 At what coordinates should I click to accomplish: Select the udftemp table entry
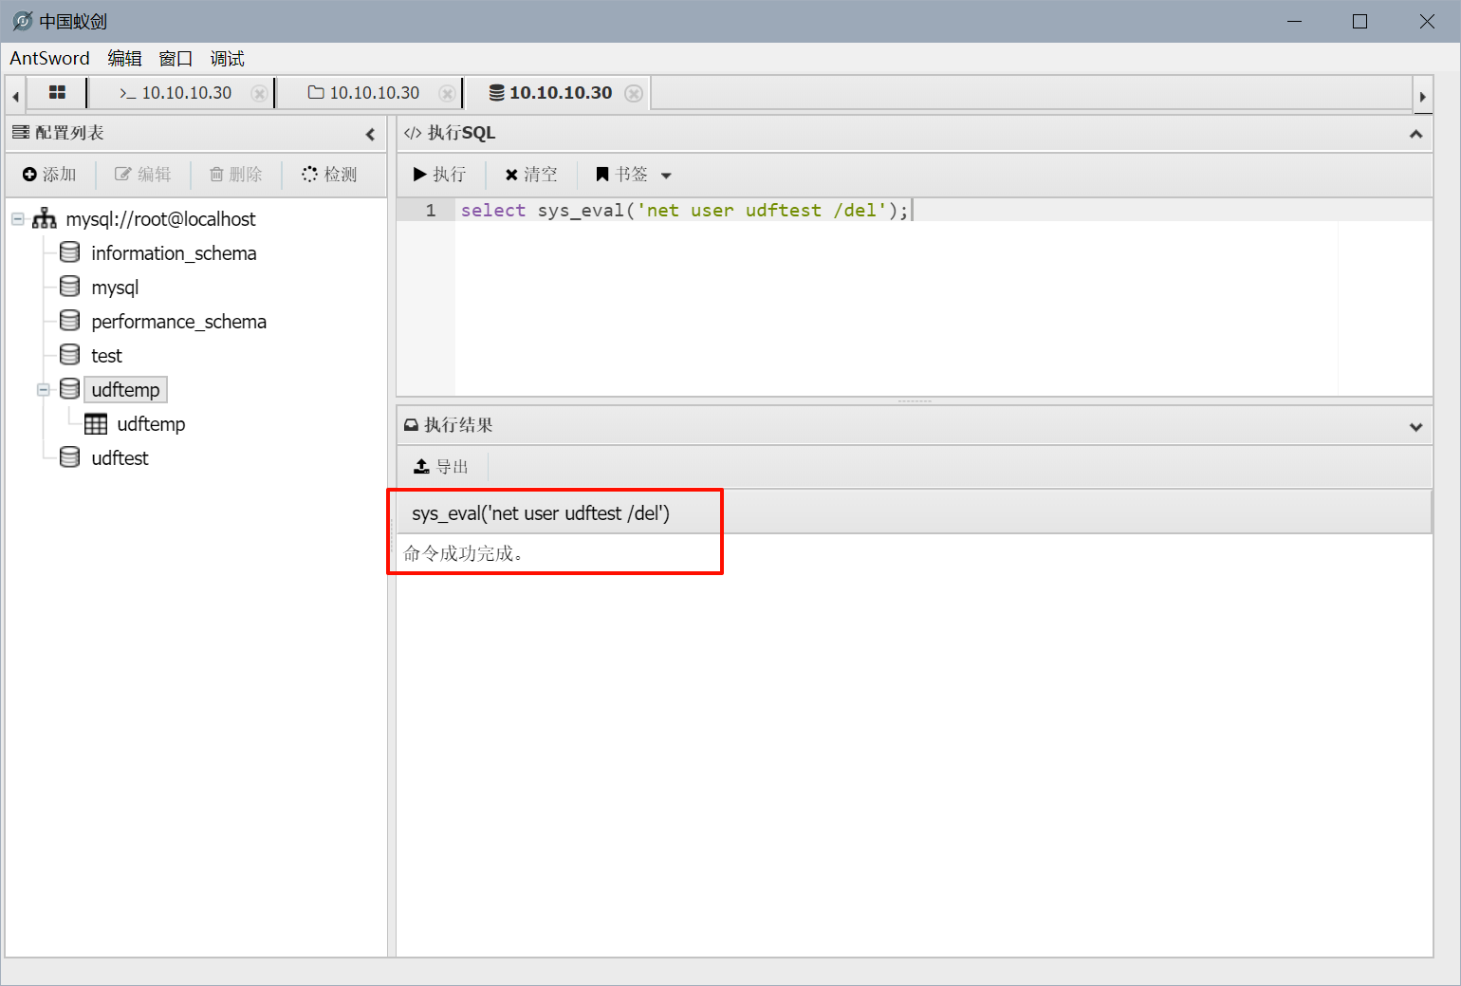click(x=150, y=424)
